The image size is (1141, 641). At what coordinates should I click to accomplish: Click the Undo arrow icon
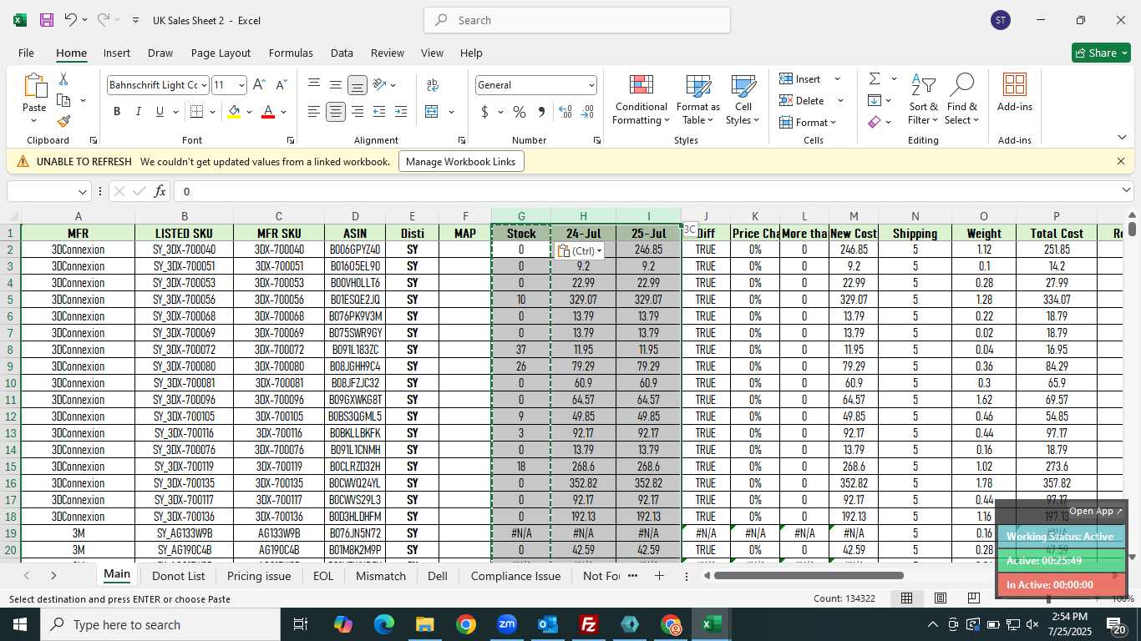click(70, 20)
